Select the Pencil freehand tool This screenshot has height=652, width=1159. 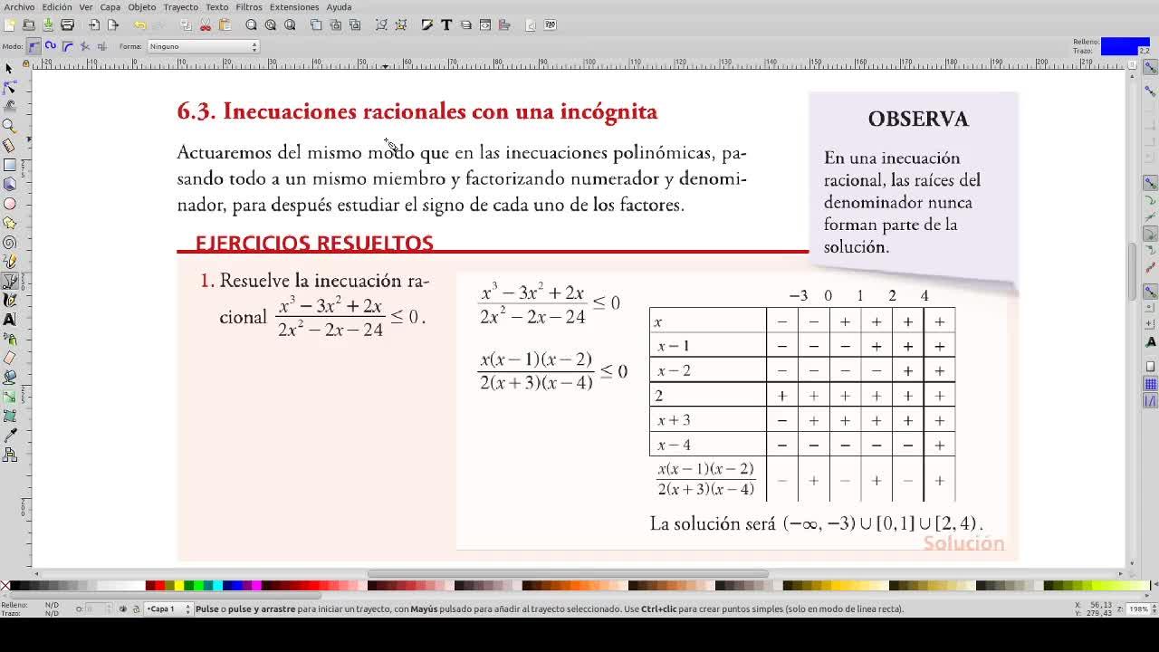pos(9,262)
